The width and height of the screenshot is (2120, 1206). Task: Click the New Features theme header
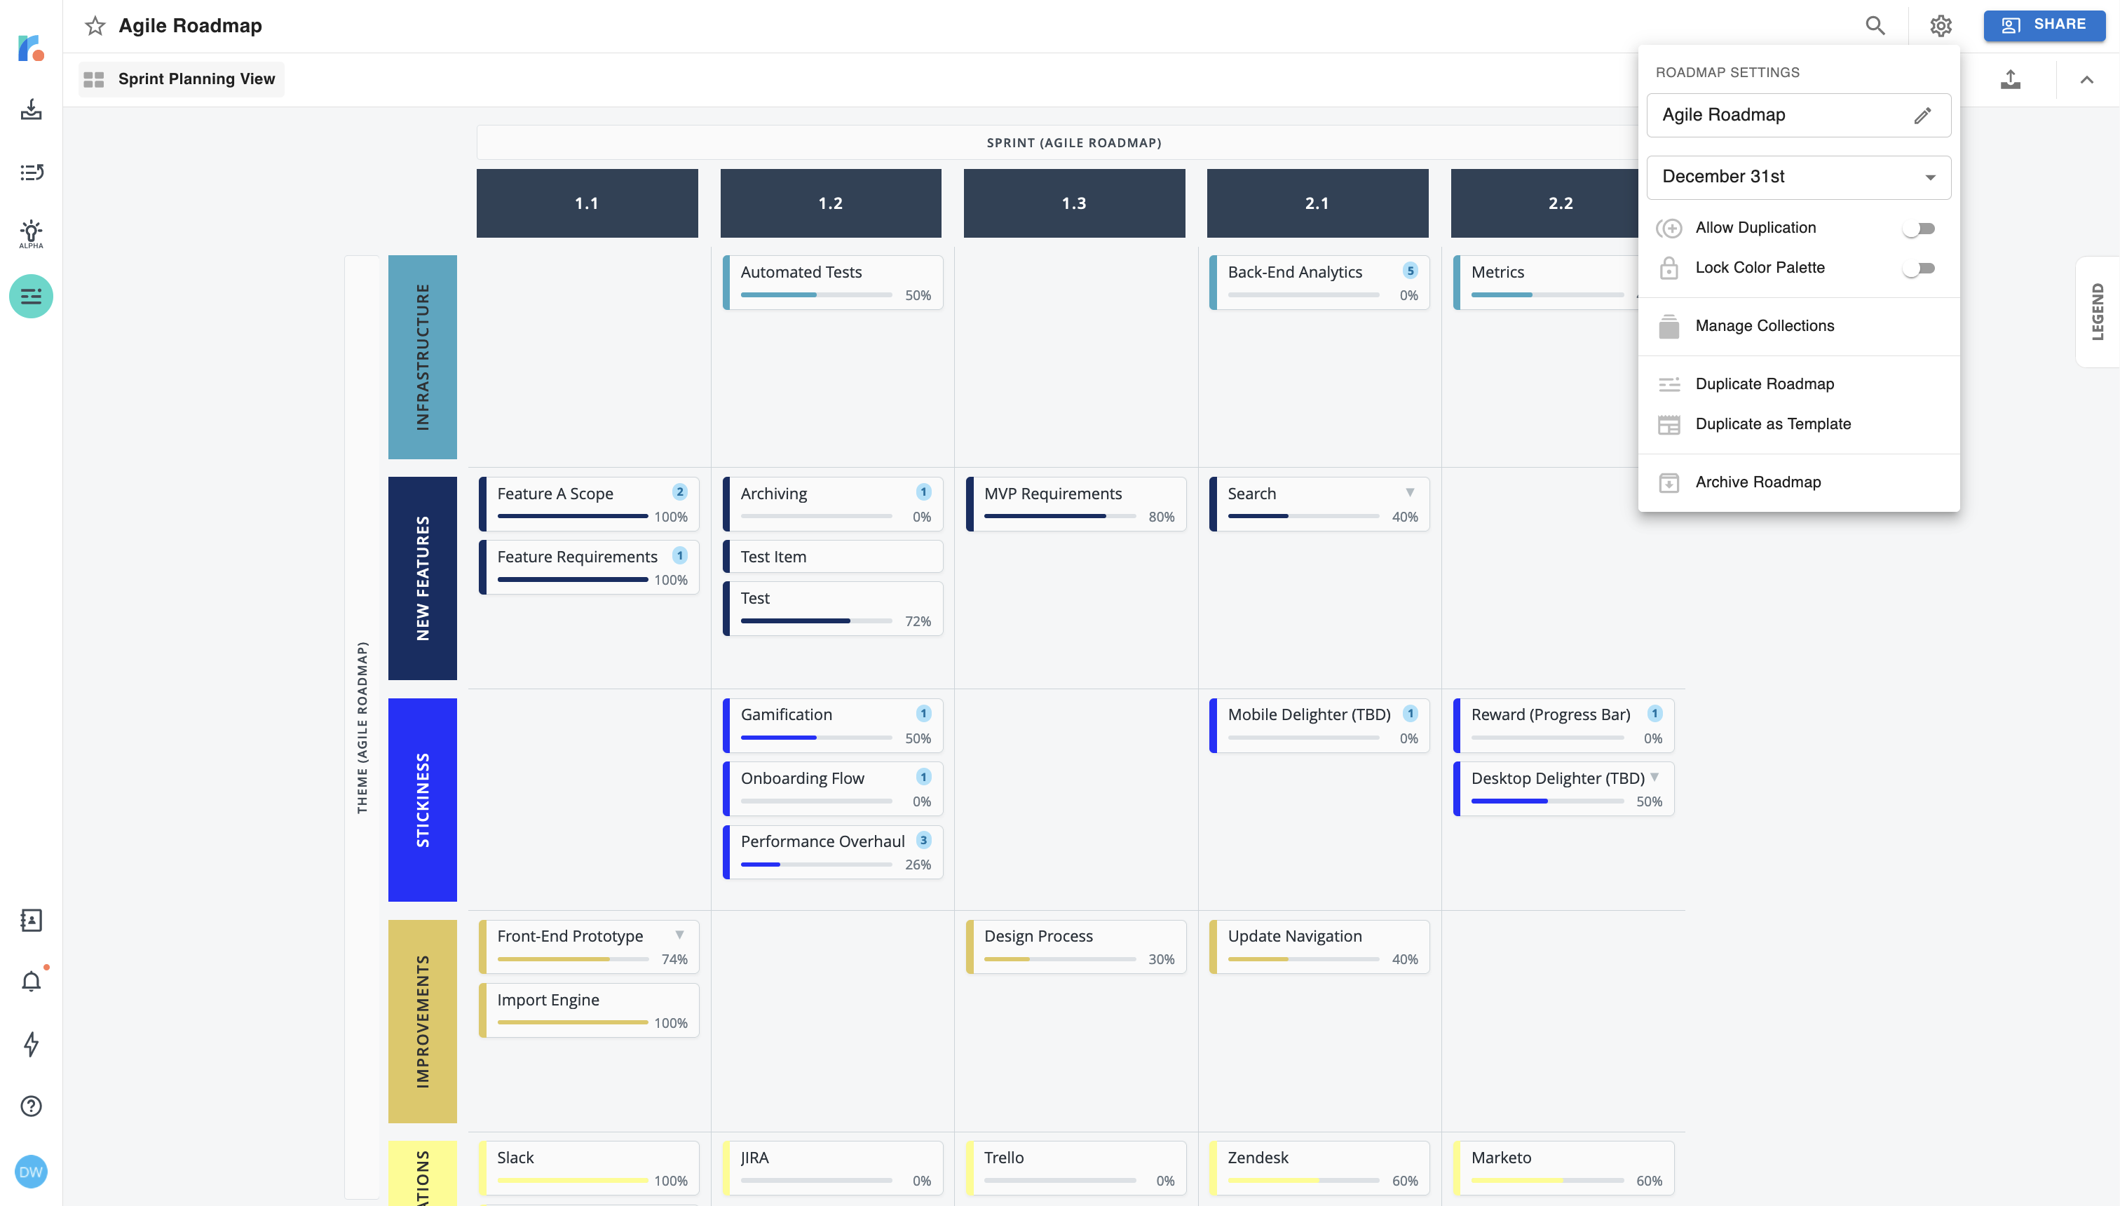tap(422, 578)
